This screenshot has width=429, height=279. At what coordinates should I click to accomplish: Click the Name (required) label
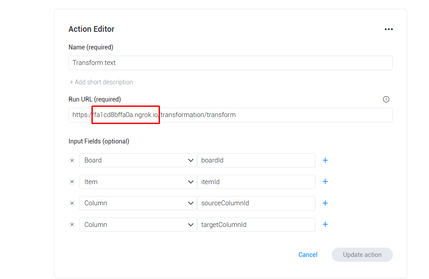[91, 47]
